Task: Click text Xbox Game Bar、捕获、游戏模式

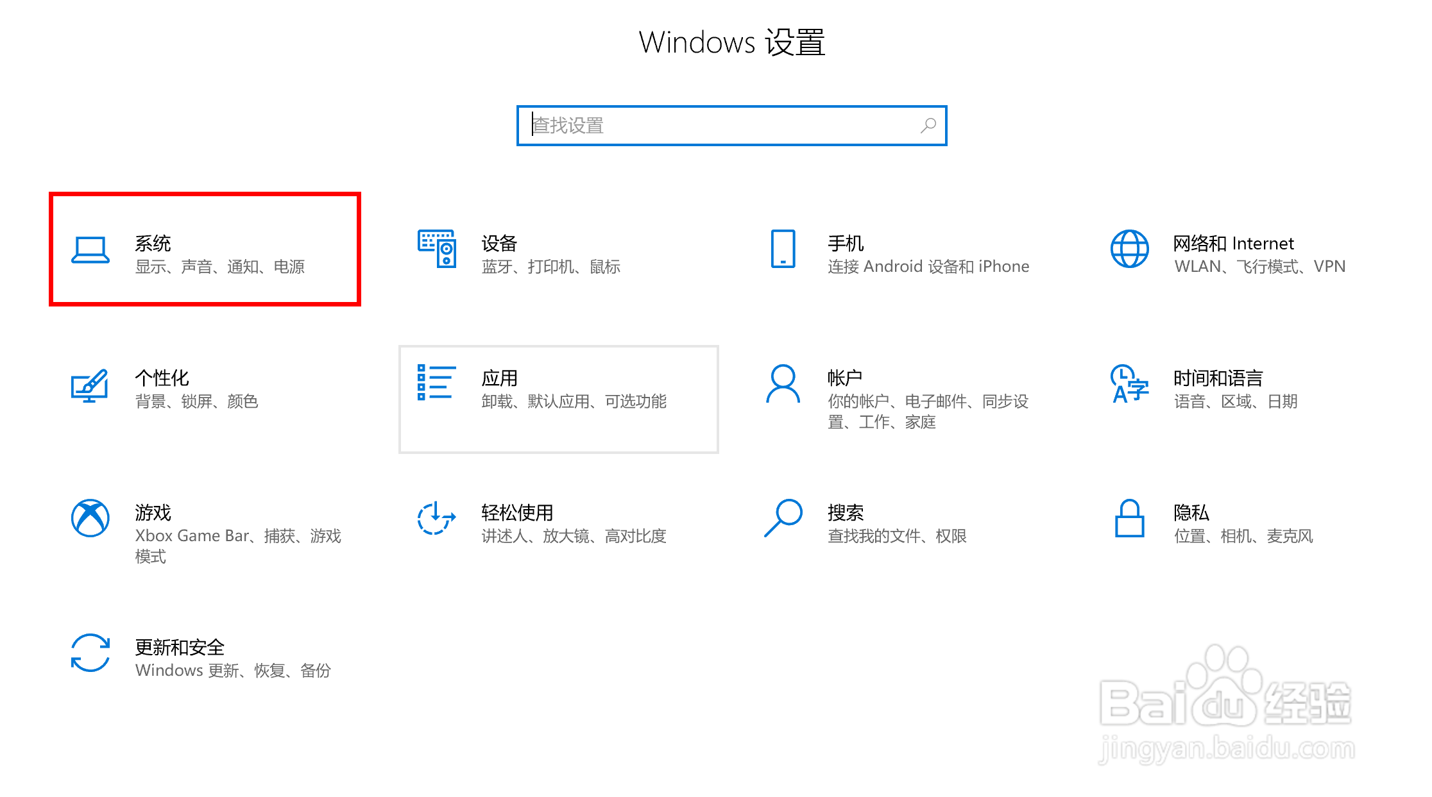Action: [x=238, y=546]
